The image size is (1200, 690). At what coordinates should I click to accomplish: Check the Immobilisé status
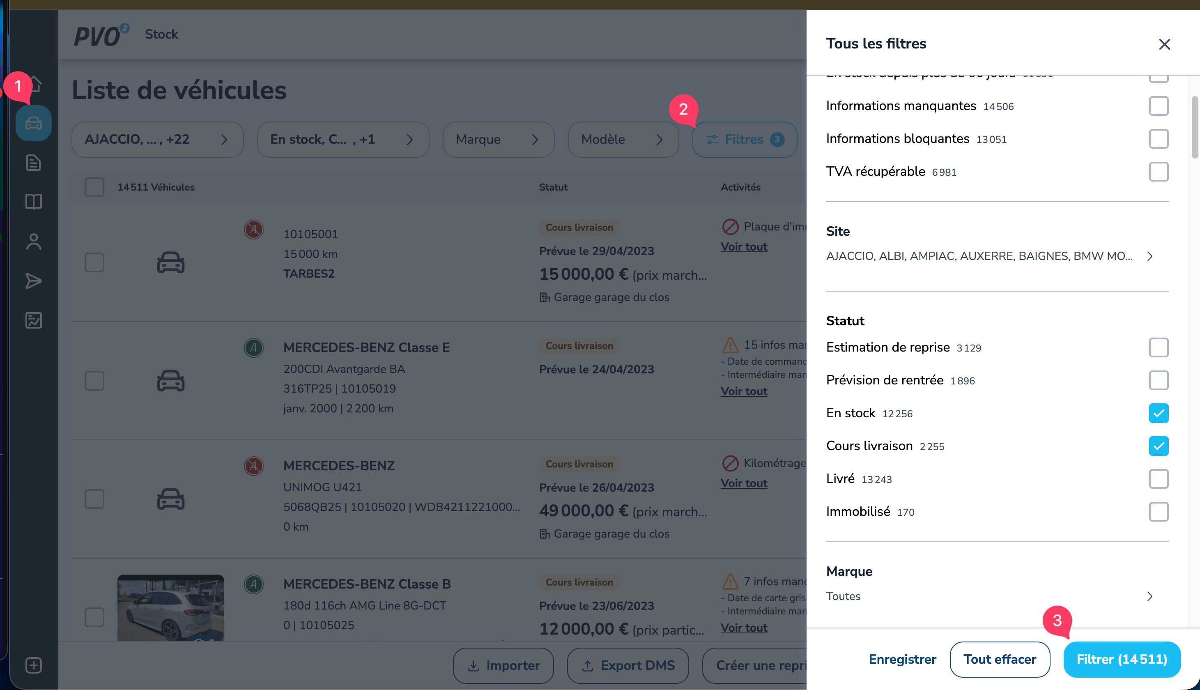point(1158,512)
